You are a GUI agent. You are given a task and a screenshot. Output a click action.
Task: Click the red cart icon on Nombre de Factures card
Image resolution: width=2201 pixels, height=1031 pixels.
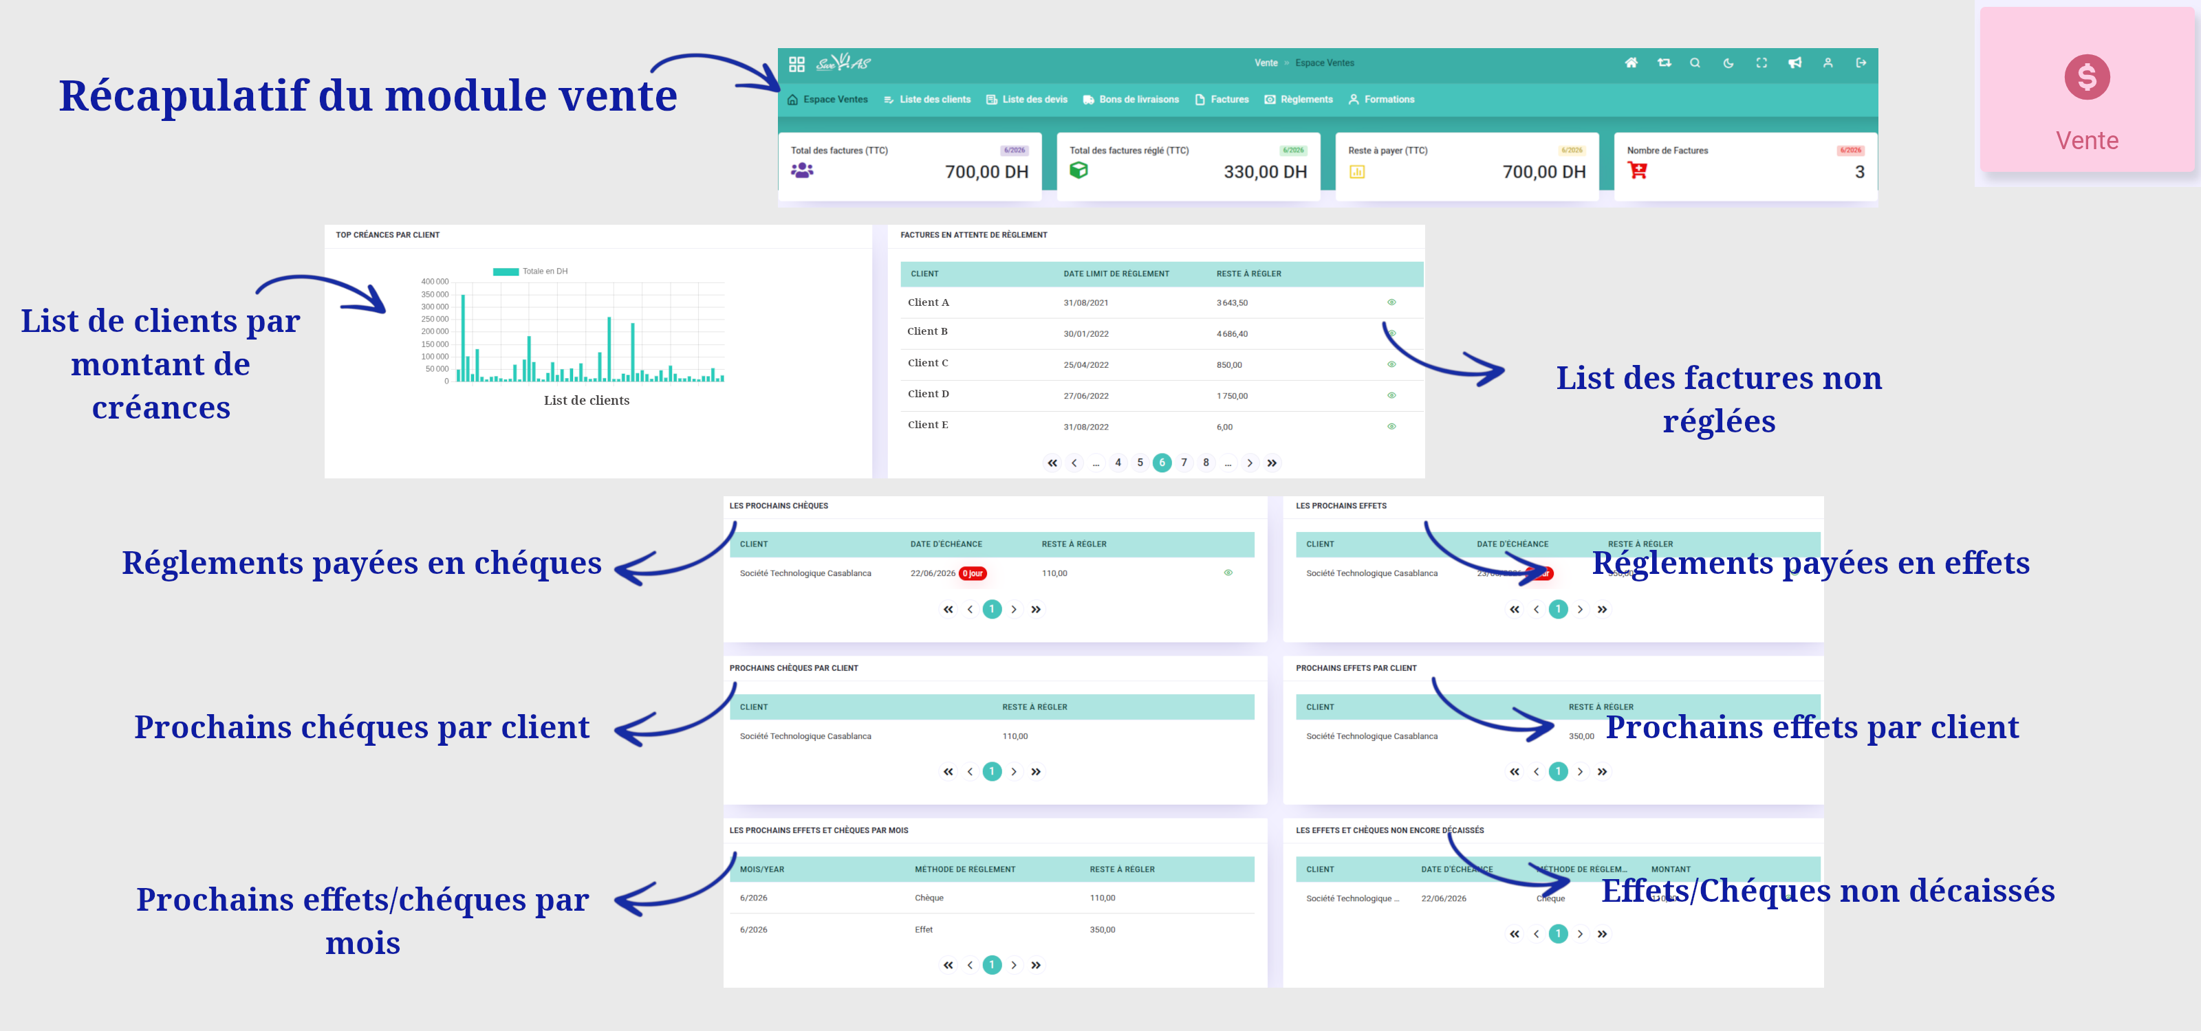click(1637, 170)
